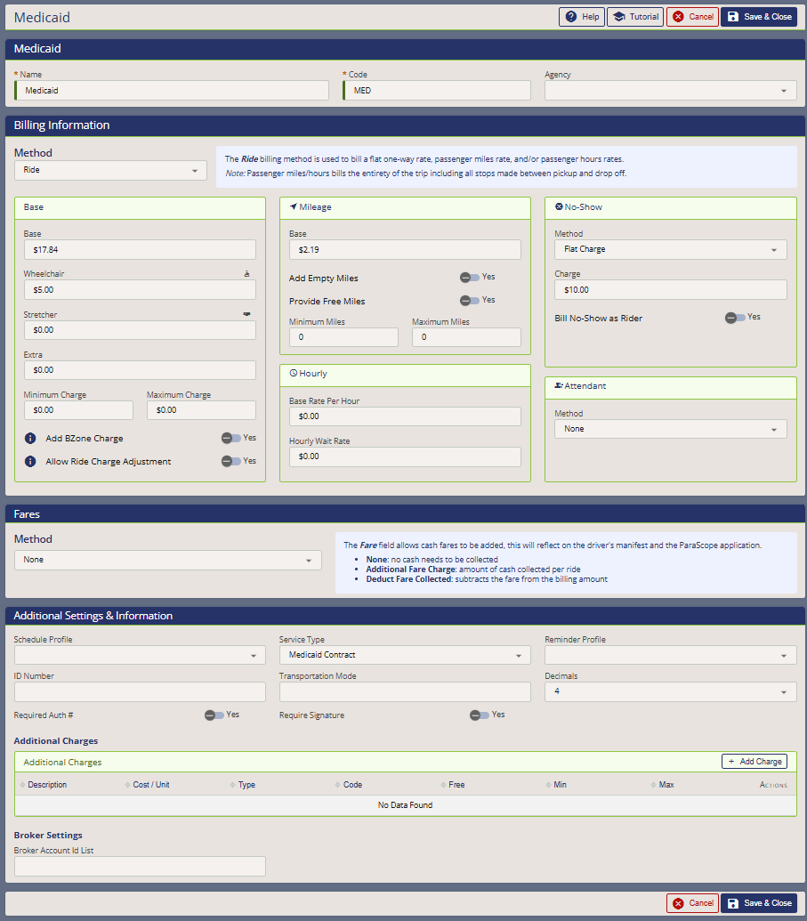The height and width of the screenshot is (921, 807).
Task: Click Wheelchair charge field showing $5.00
Action: point(140,289)
